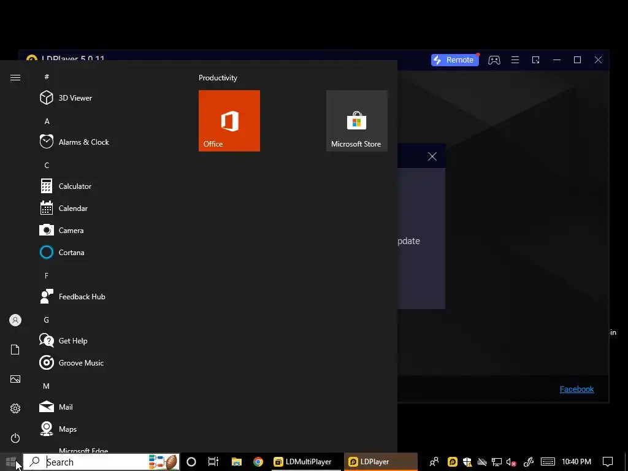628x471 pixels.
Task: Open Google Chrome from the taskbar
Action: pos(258,462)
